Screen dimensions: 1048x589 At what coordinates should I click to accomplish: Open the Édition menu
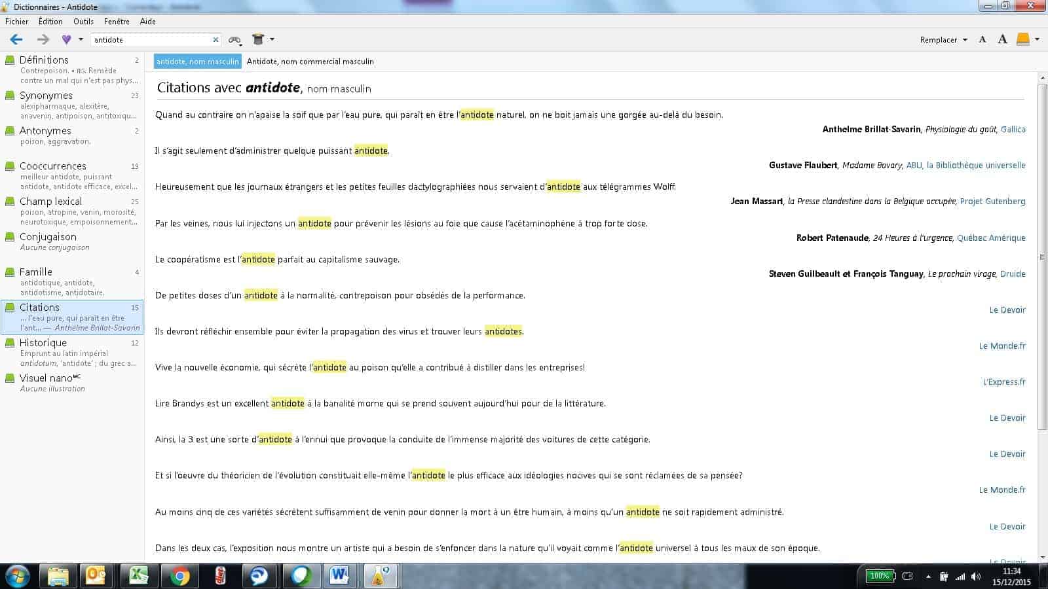point(50,22)
